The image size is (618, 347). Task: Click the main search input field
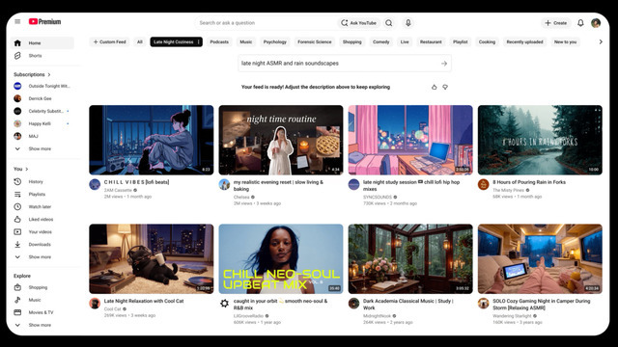pos(267,23)
